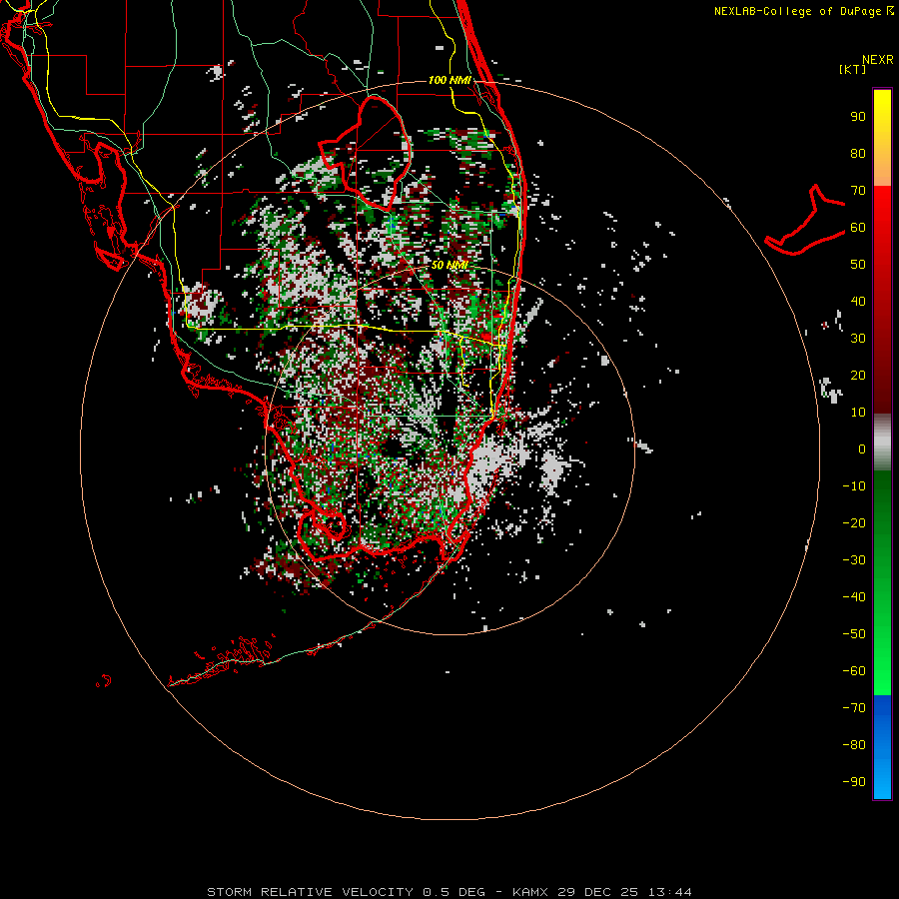The height and width of the screenshot is (899, 899).
Task: Click the -30 scale value
Action: [x=854, y=560]
